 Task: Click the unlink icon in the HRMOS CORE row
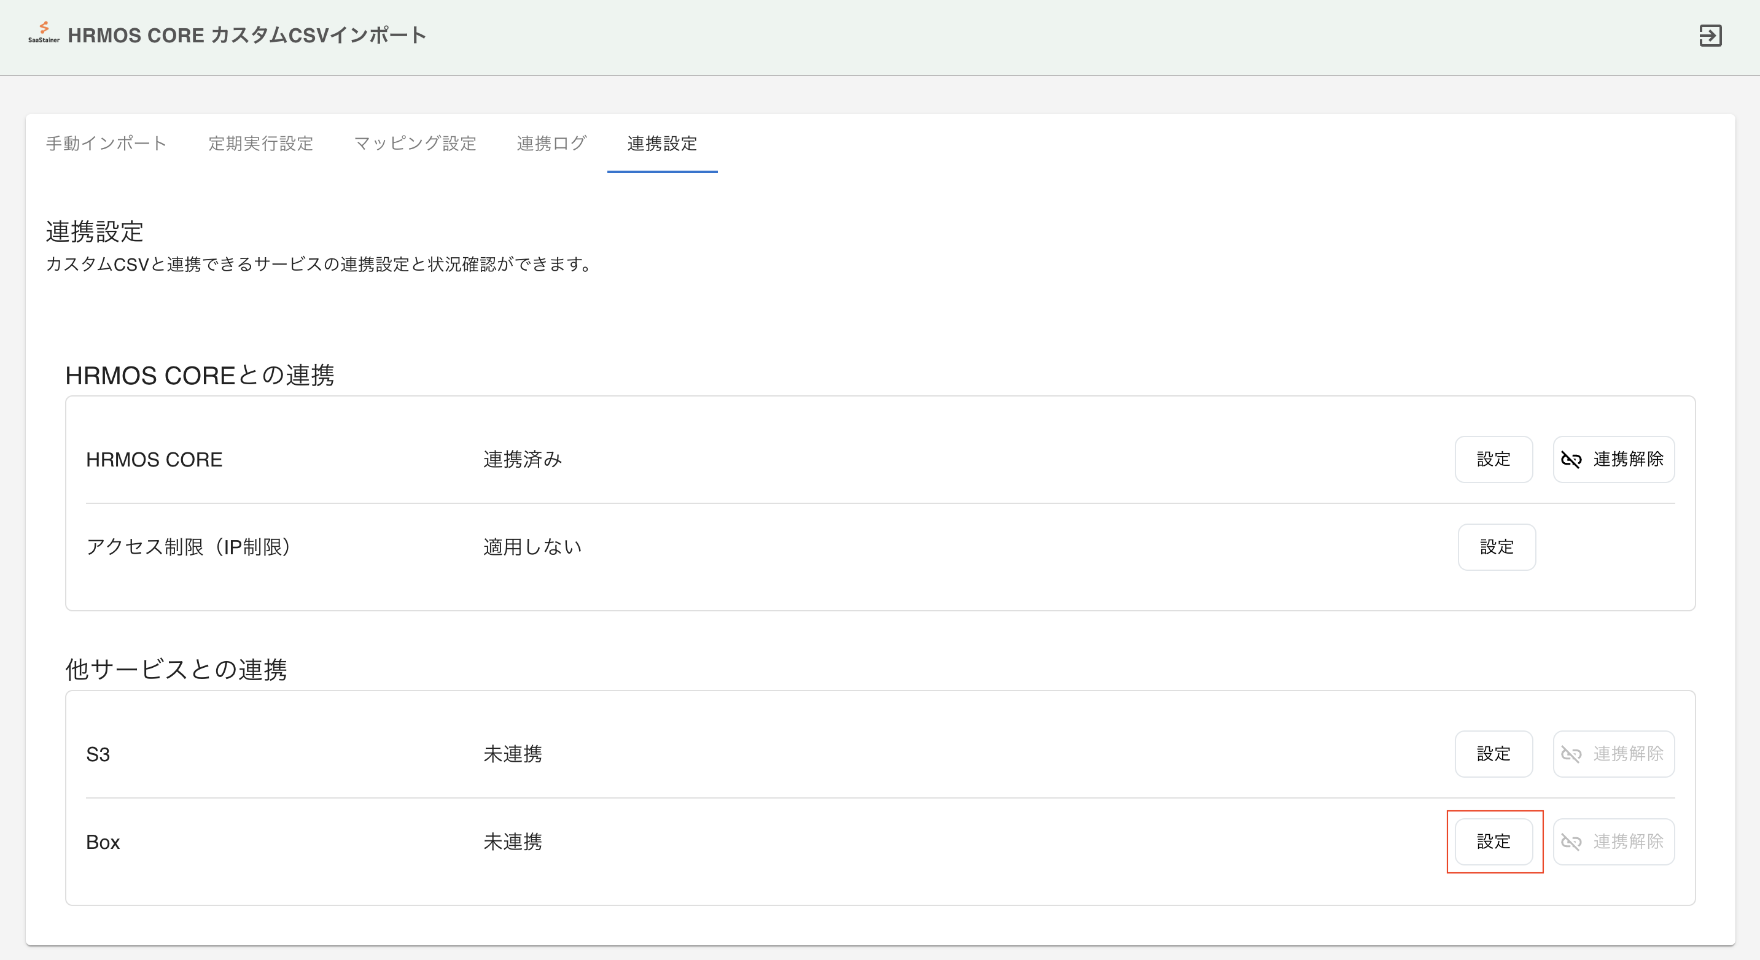(x=1571, y=460)
